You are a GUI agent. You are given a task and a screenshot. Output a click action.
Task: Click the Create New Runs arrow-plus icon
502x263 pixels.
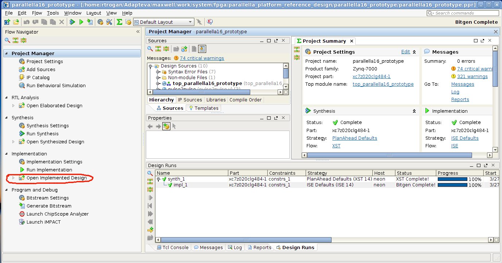[150, 230]
